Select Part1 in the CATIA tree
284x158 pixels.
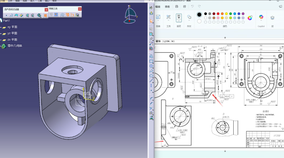click(7, 20)
